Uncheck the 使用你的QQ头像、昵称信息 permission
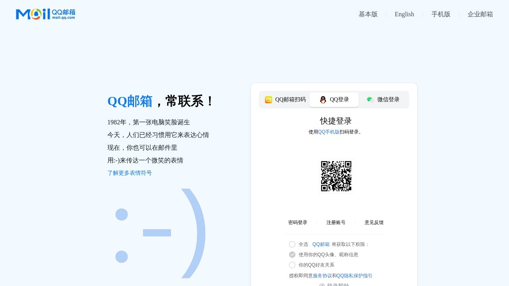 coord(292,255)
